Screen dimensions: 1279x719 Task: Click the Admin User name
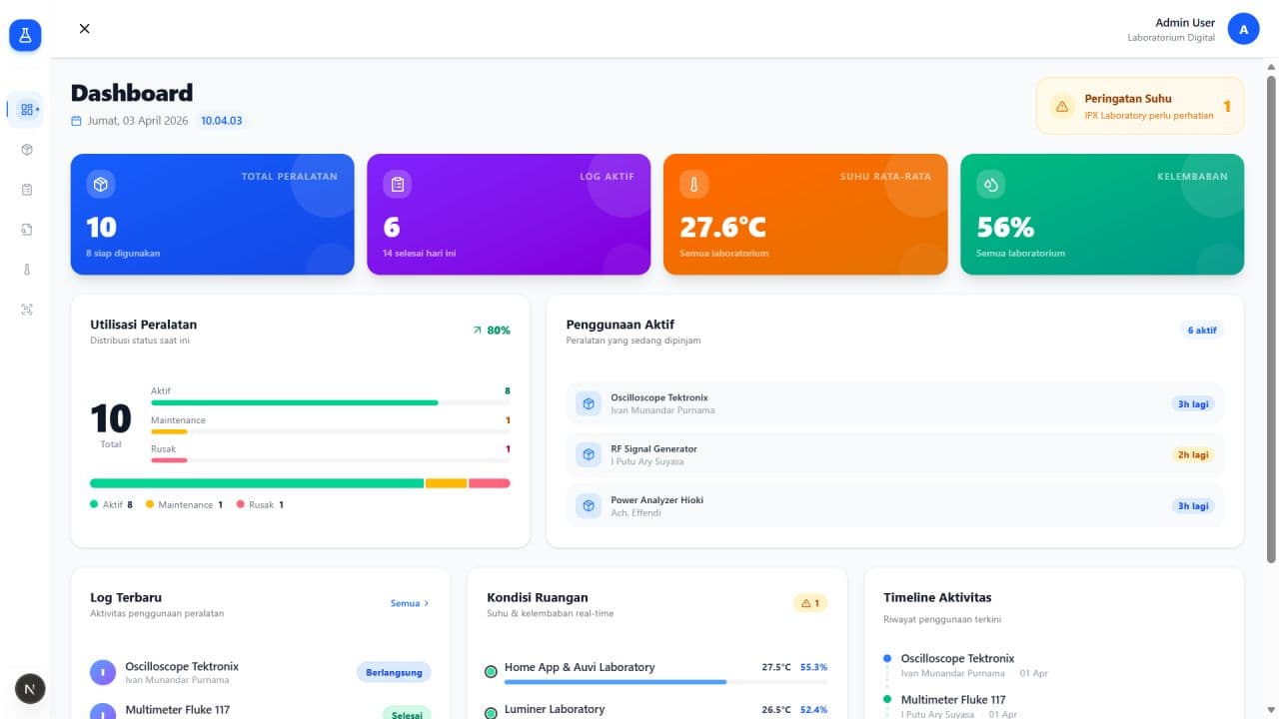[1185, 23]
